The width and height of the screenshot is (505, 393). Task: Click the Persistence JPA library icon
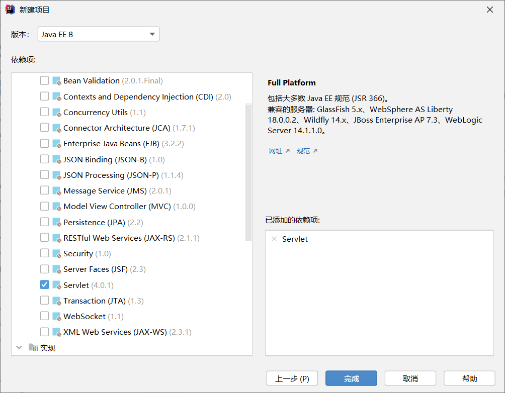pos(57,222)
